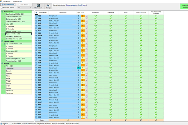Sort by the Descrizione column header
Screen dimensions: 188x125
coord(62,12)
